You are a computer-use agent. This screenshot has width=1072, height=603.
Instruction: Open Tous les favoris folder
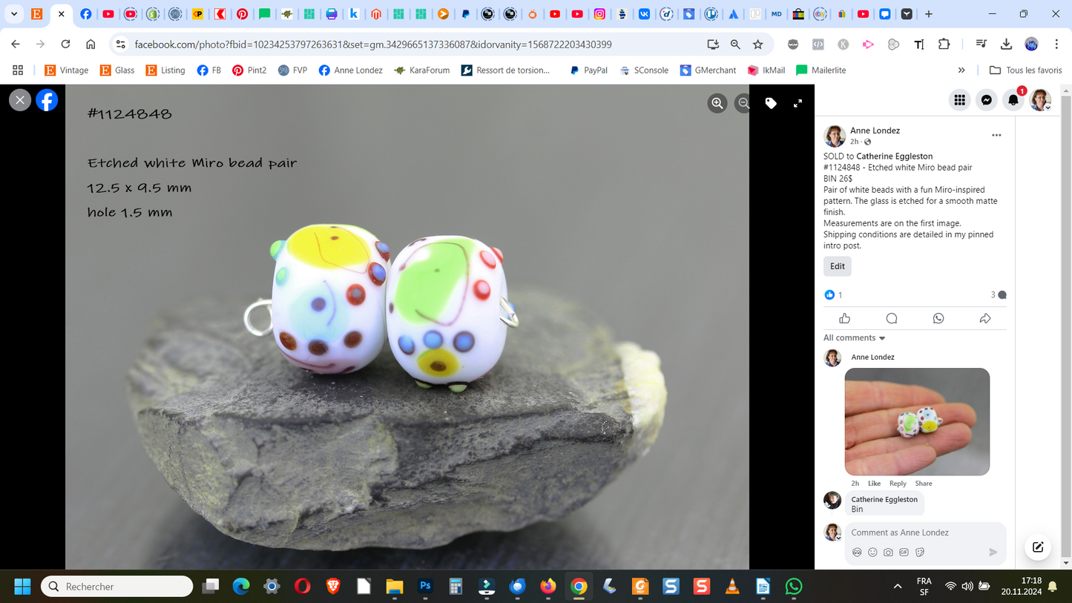1026,70
